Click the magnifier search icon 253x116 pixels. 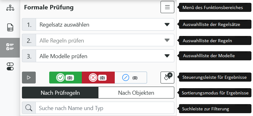click(x=29, y=108)
